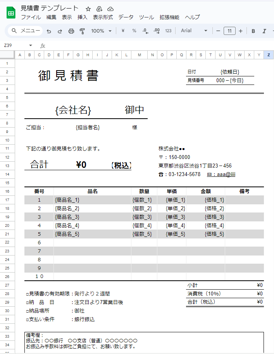Click the font size field showing 11
Screen dimensions: 274x354
pos(229,31)
